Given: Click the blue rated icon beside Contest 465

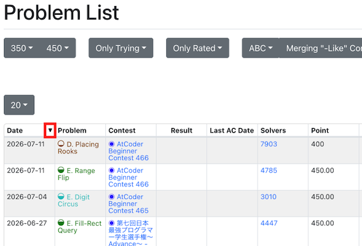Looking at the screenshot, I should (x=111, y=196).
